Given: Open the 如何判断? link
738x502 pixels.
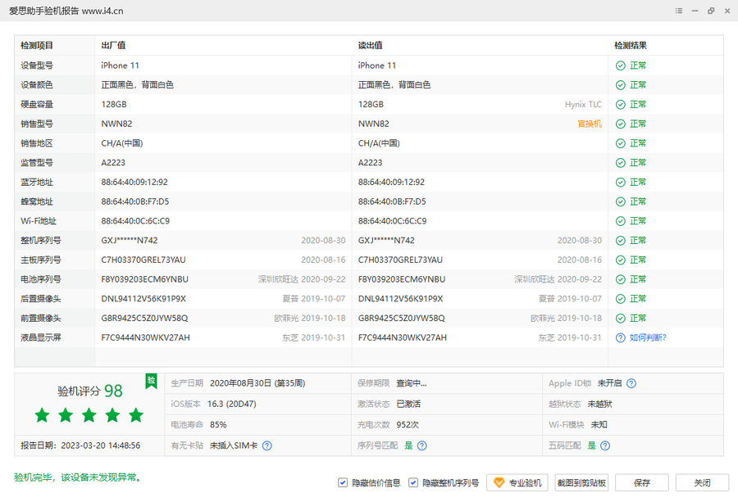Looking at the screenshot, I should tap(648, 337).
